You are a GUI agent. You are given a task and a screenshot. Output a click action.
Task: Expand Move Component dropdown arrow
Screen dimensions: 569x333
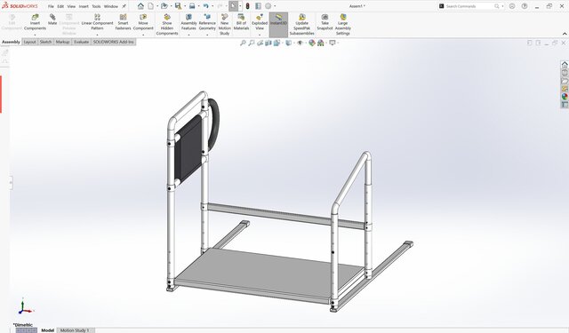point(143,35)
